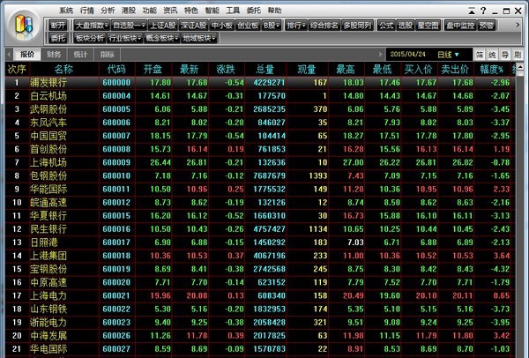This screenshot has width=529, height=358.
Task: Sort by the 幅度% column header
Action: (492, 69)
